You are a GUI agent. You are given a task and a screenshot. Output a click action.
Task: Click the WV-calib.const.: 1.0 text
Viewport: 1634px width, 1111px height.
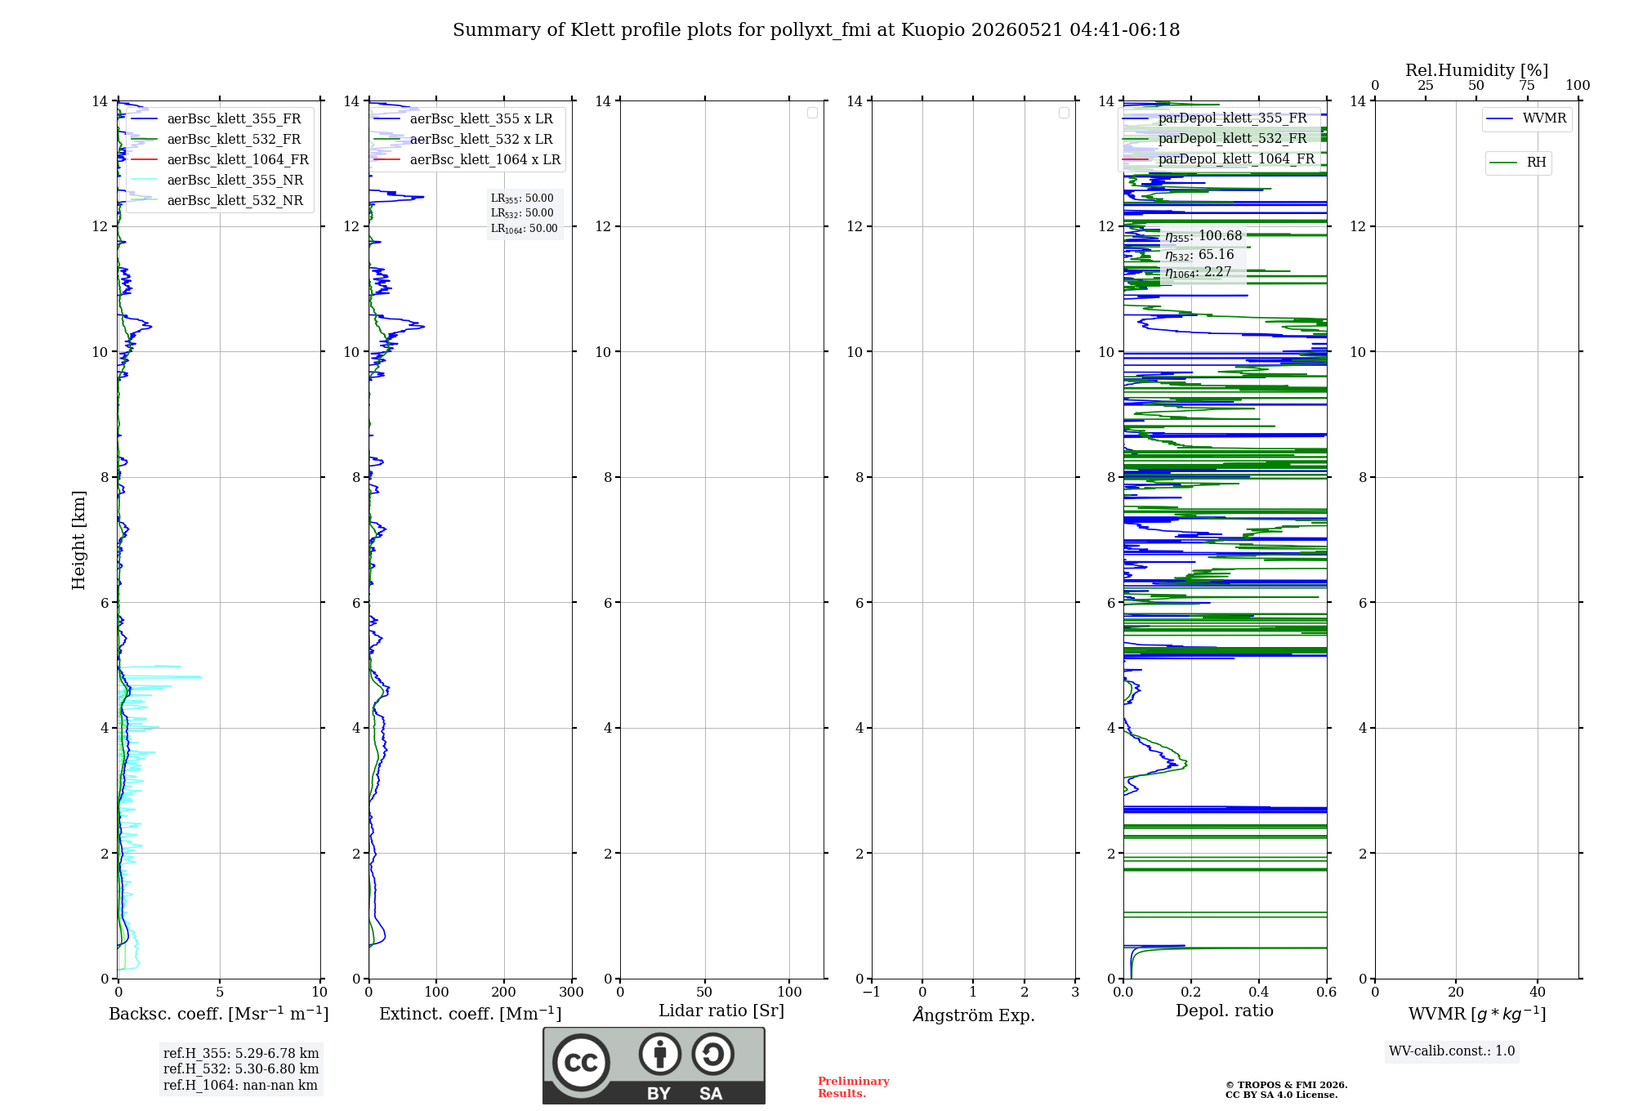coord(1452,1051)
